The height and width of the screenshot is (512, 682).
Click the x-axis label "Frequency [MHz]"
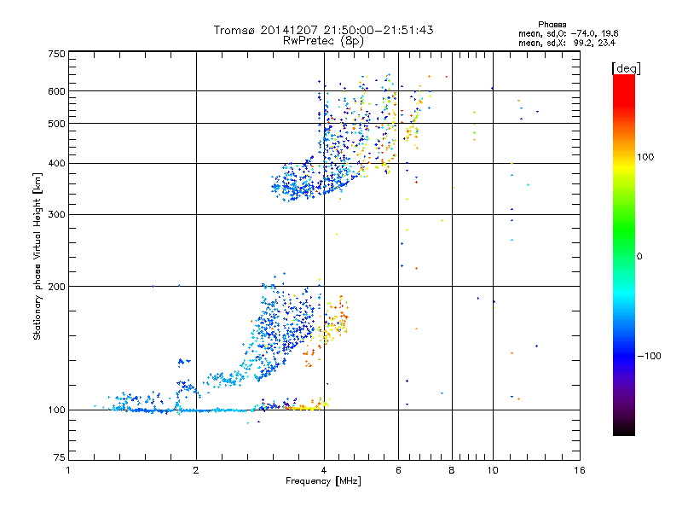(323, 481)
